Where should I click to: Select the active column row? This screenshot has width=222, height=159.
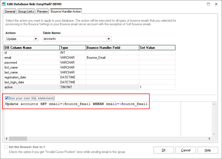click(89, 87)
